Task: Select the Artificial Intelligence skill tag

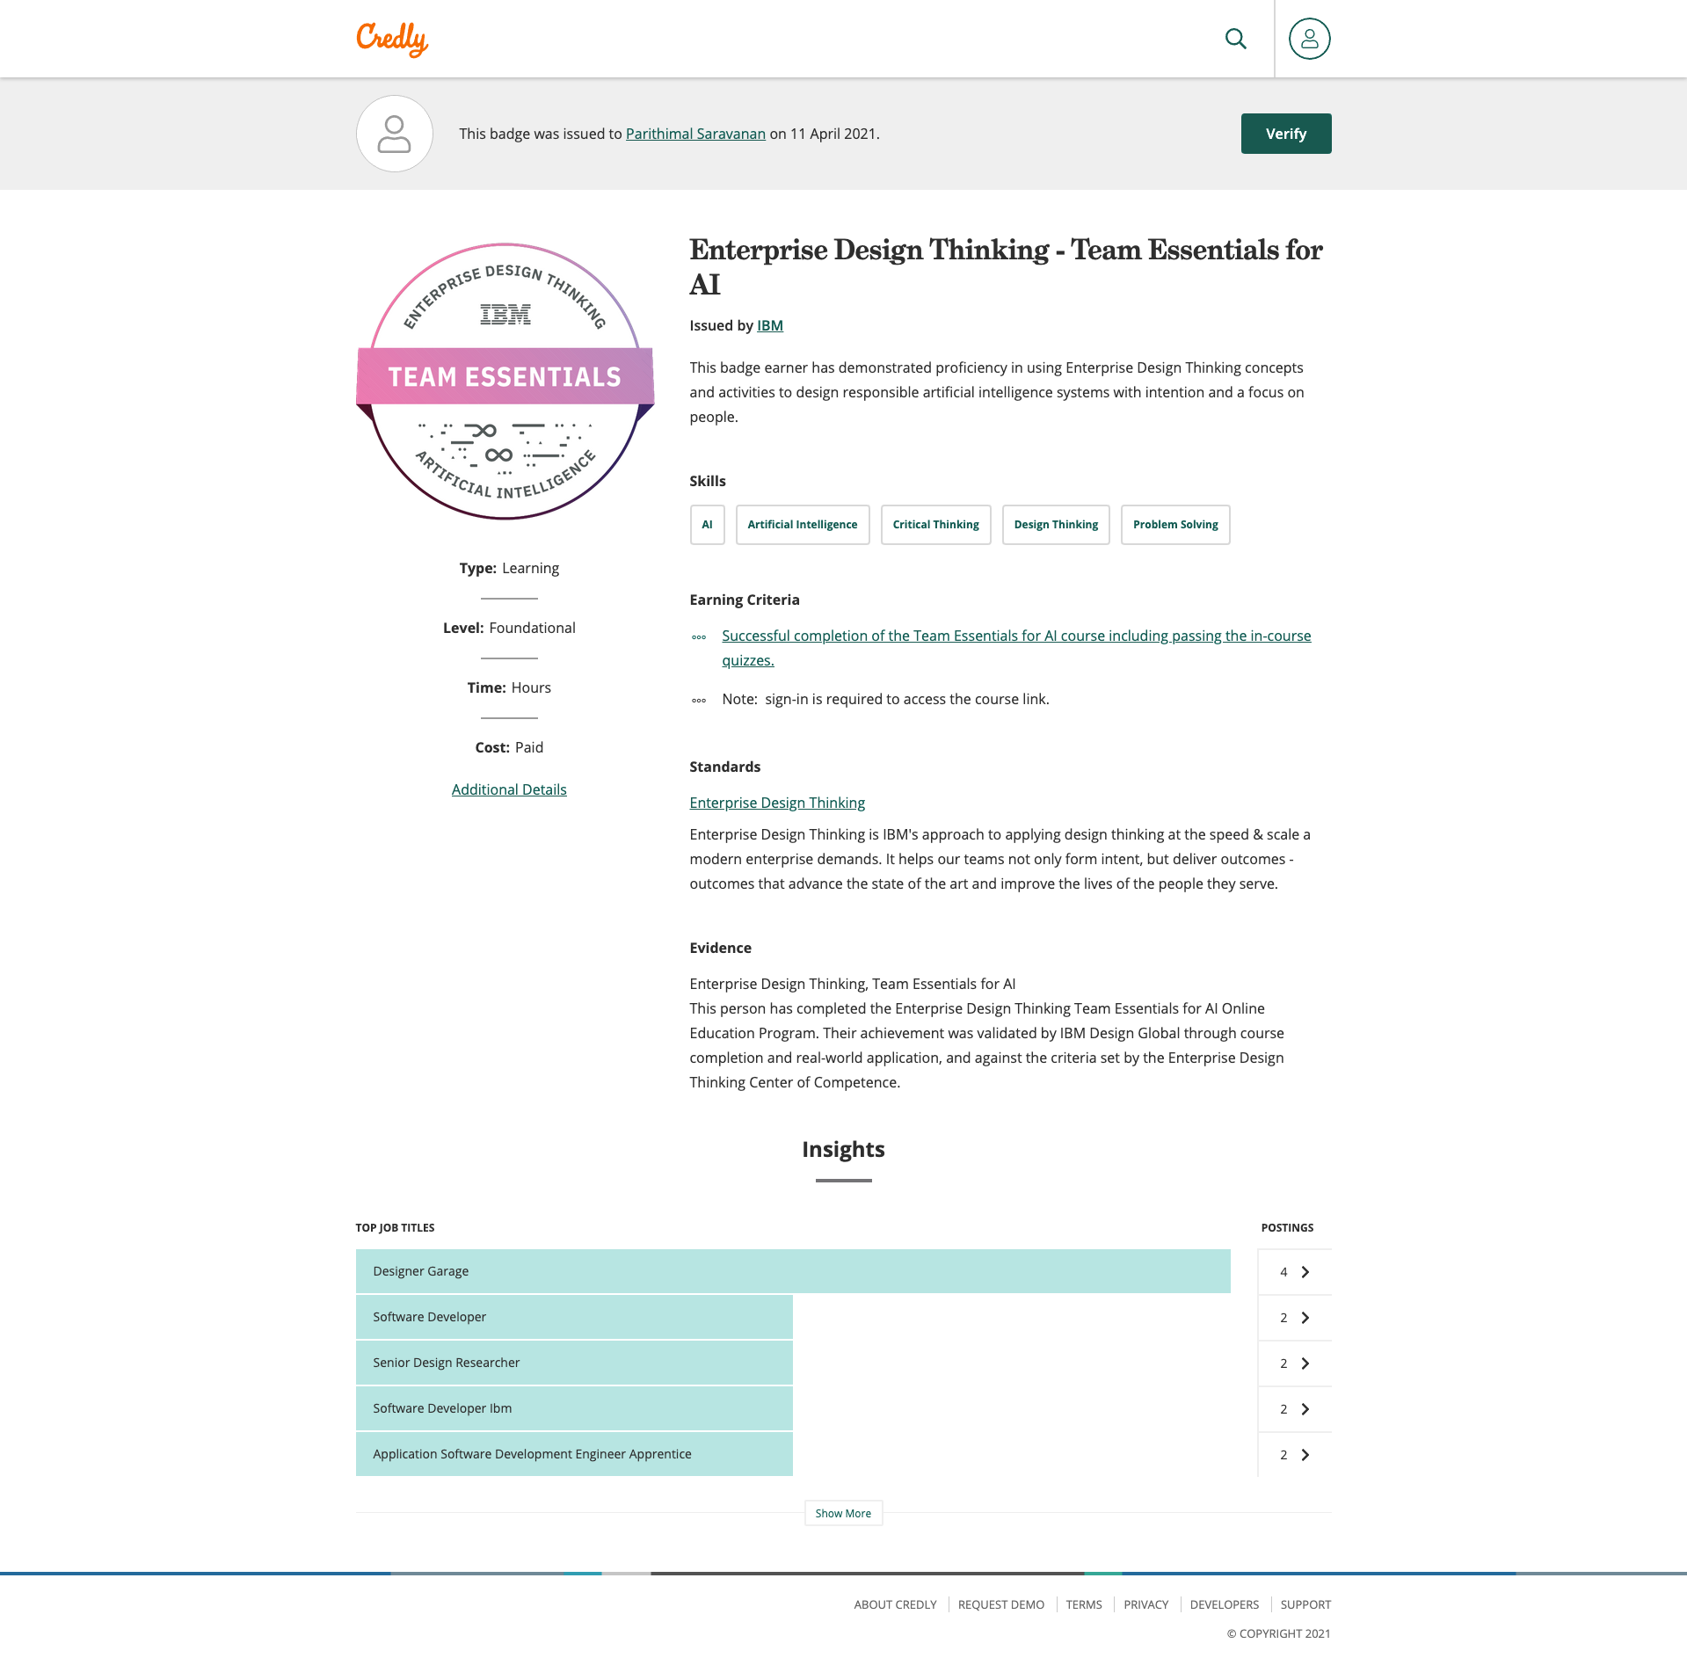Action: pyautogui.click(x=802, y=524)
